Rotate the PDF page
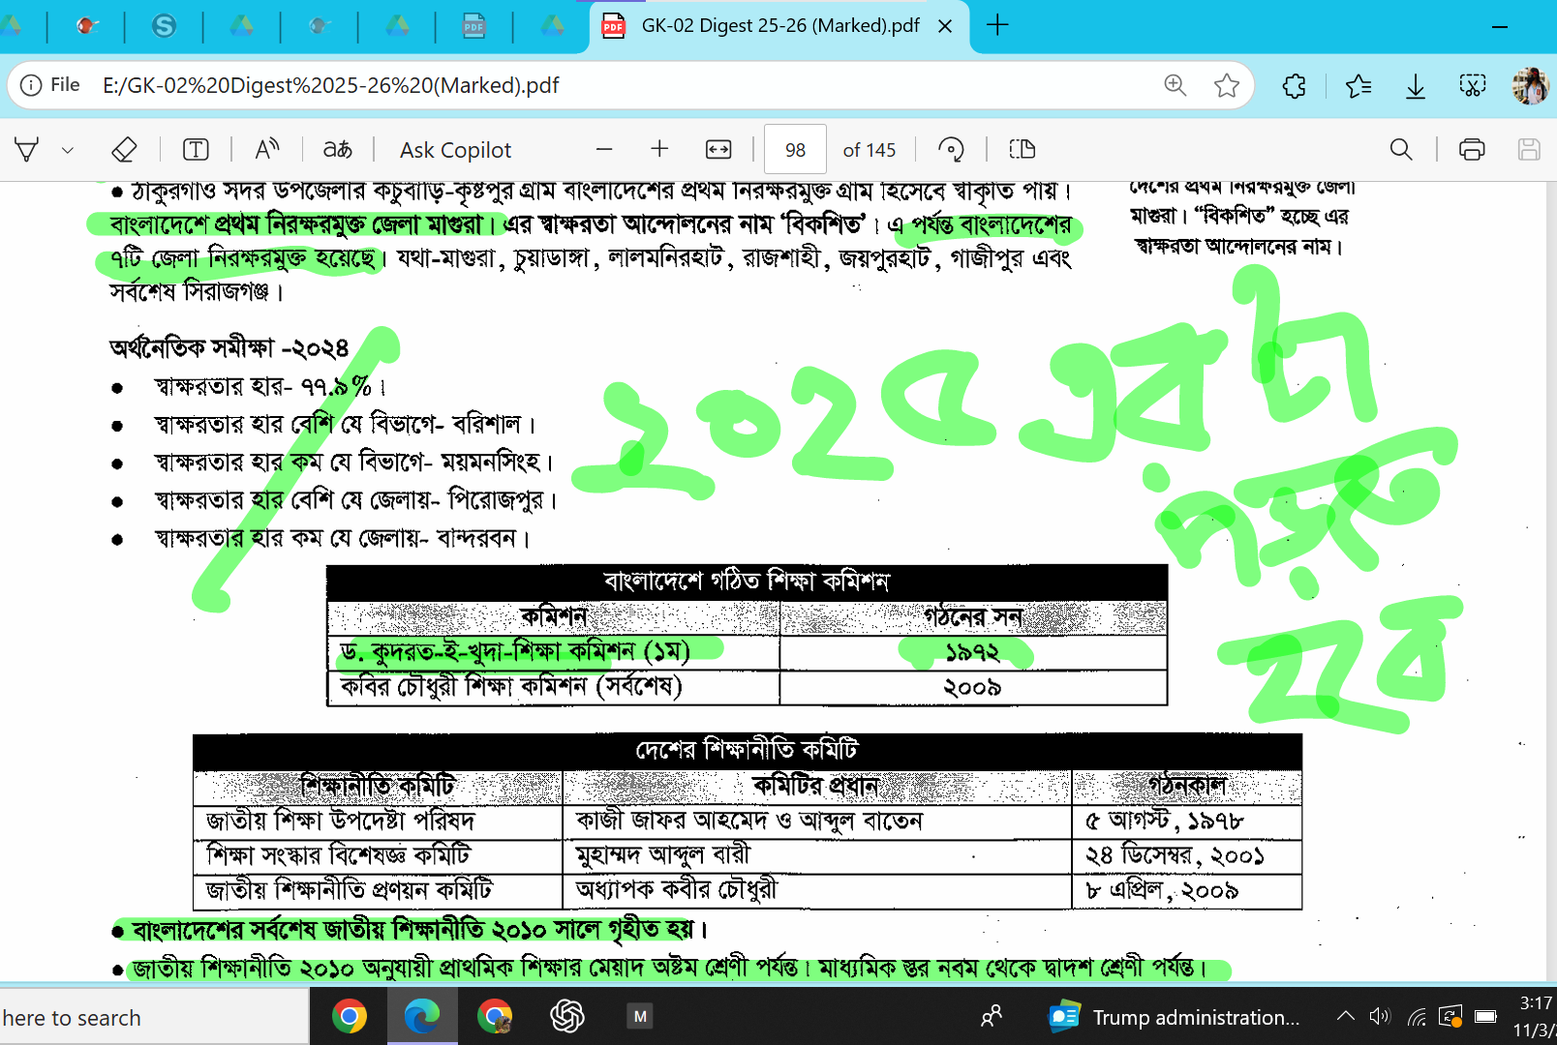Screen dimensions: 1557x1045 951,149
